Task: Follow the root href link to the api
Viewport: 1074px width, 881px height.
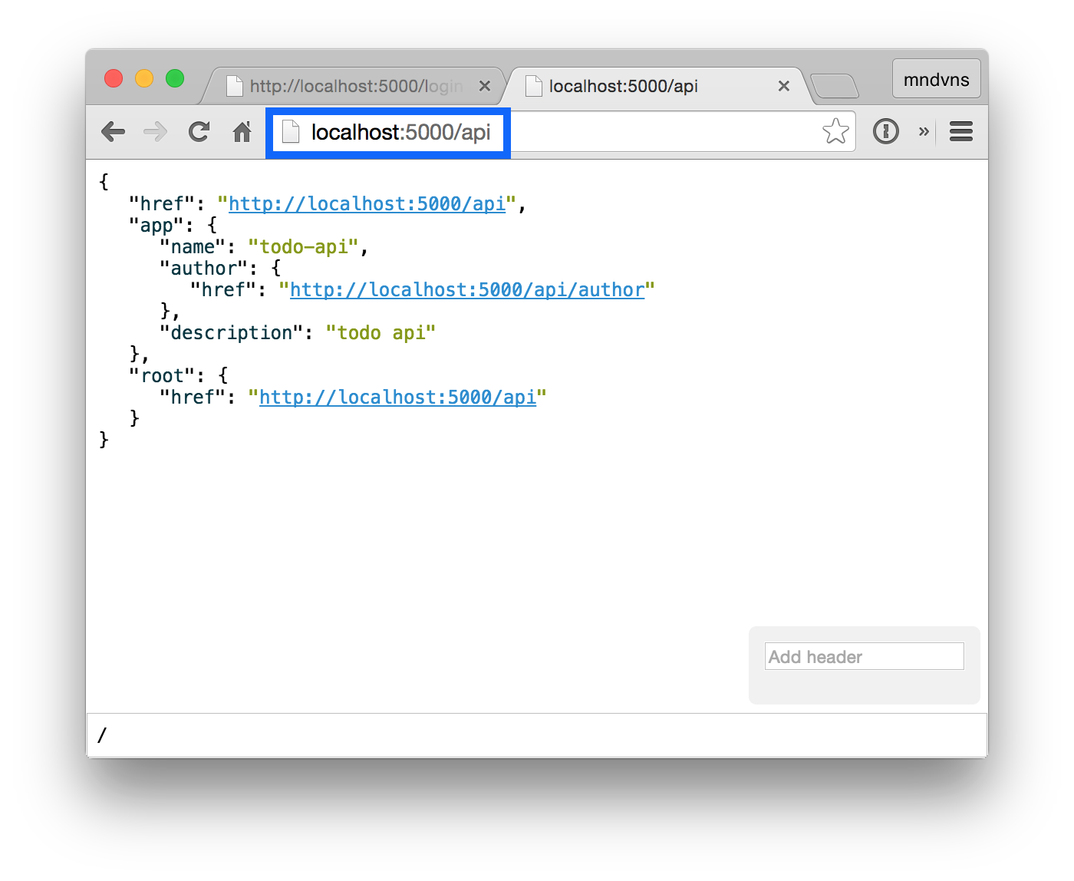Action: (397, 397)
